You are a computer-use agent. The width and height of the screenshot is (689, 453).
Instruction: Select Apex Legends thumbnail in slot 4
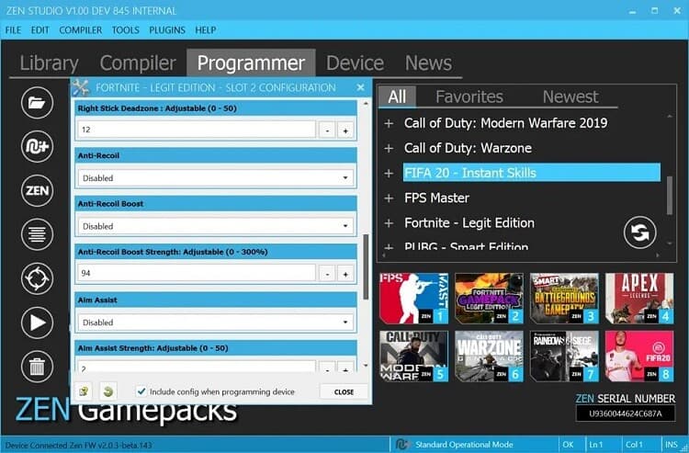point(639,299)
